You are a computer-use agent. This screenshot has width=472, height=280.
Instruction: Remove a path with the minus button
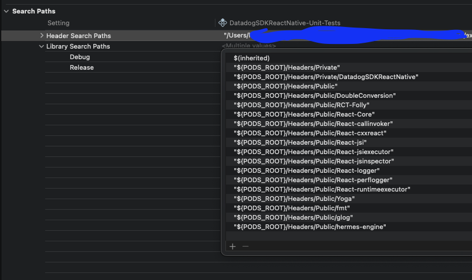[x=245, y=247]
